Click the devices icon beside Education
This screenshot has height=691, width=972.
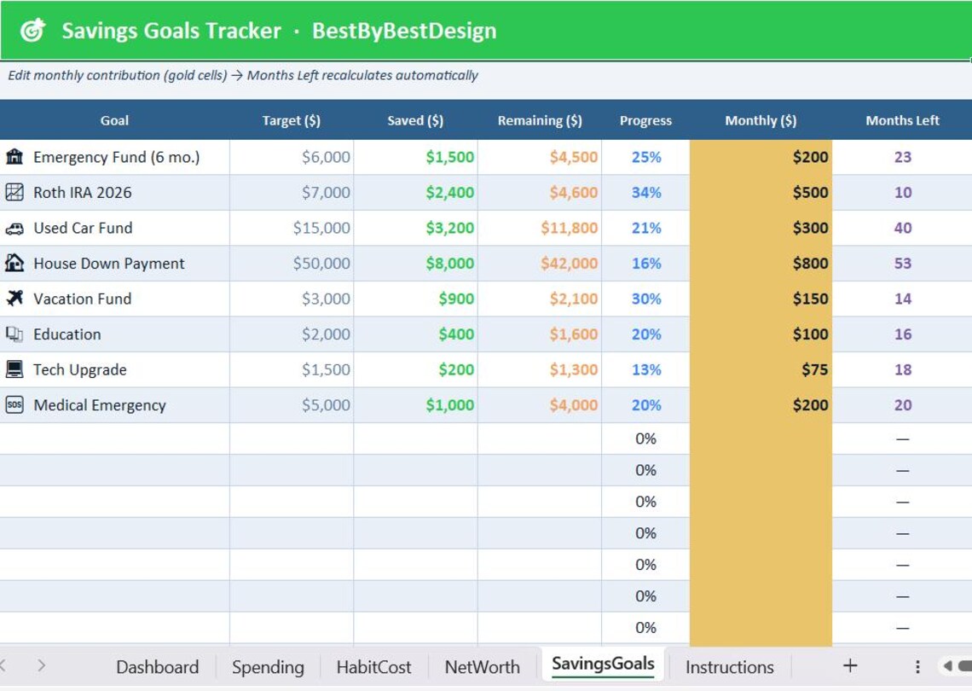pyautogui.click(x=14, y=334)
